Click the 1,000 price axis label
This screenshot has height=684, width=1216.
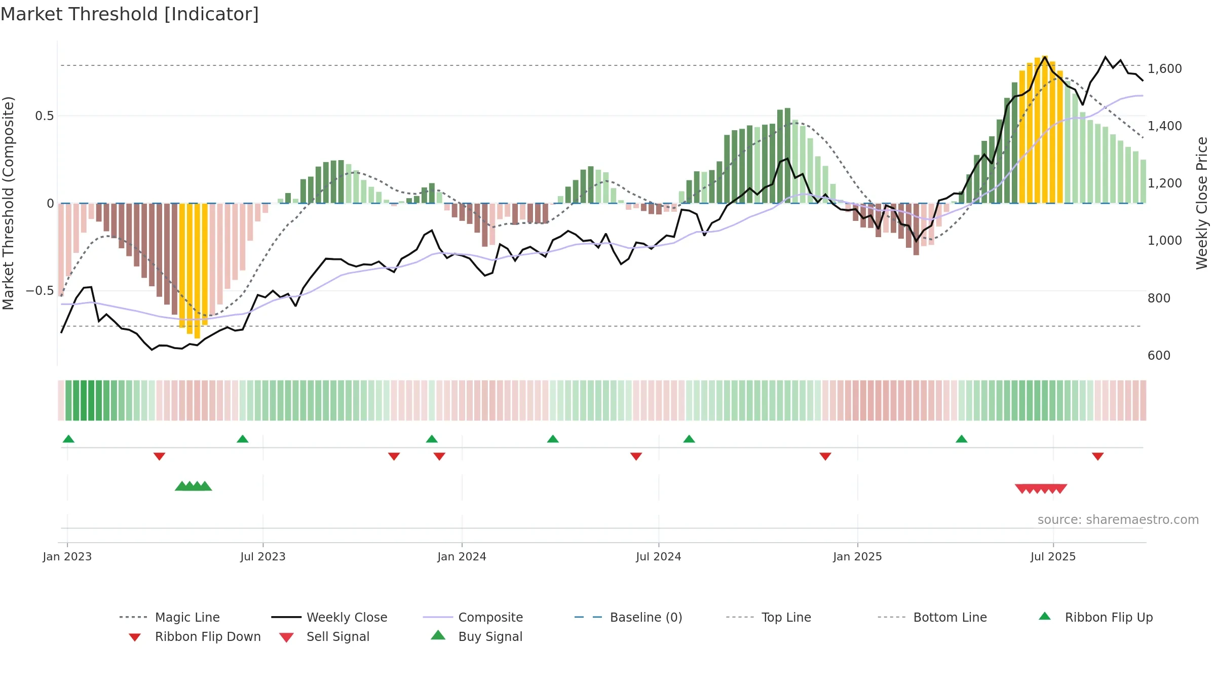[x=1165, y=241]
